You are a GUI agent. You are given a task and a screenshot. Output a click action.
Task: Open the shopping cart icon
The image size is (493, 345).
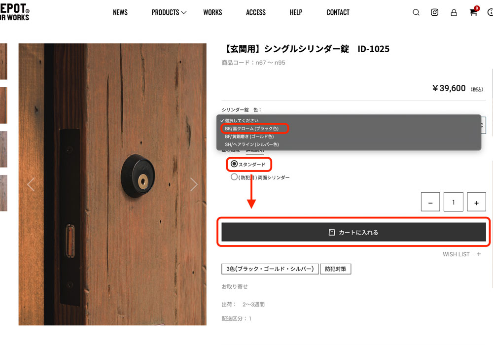click(474, 12)
